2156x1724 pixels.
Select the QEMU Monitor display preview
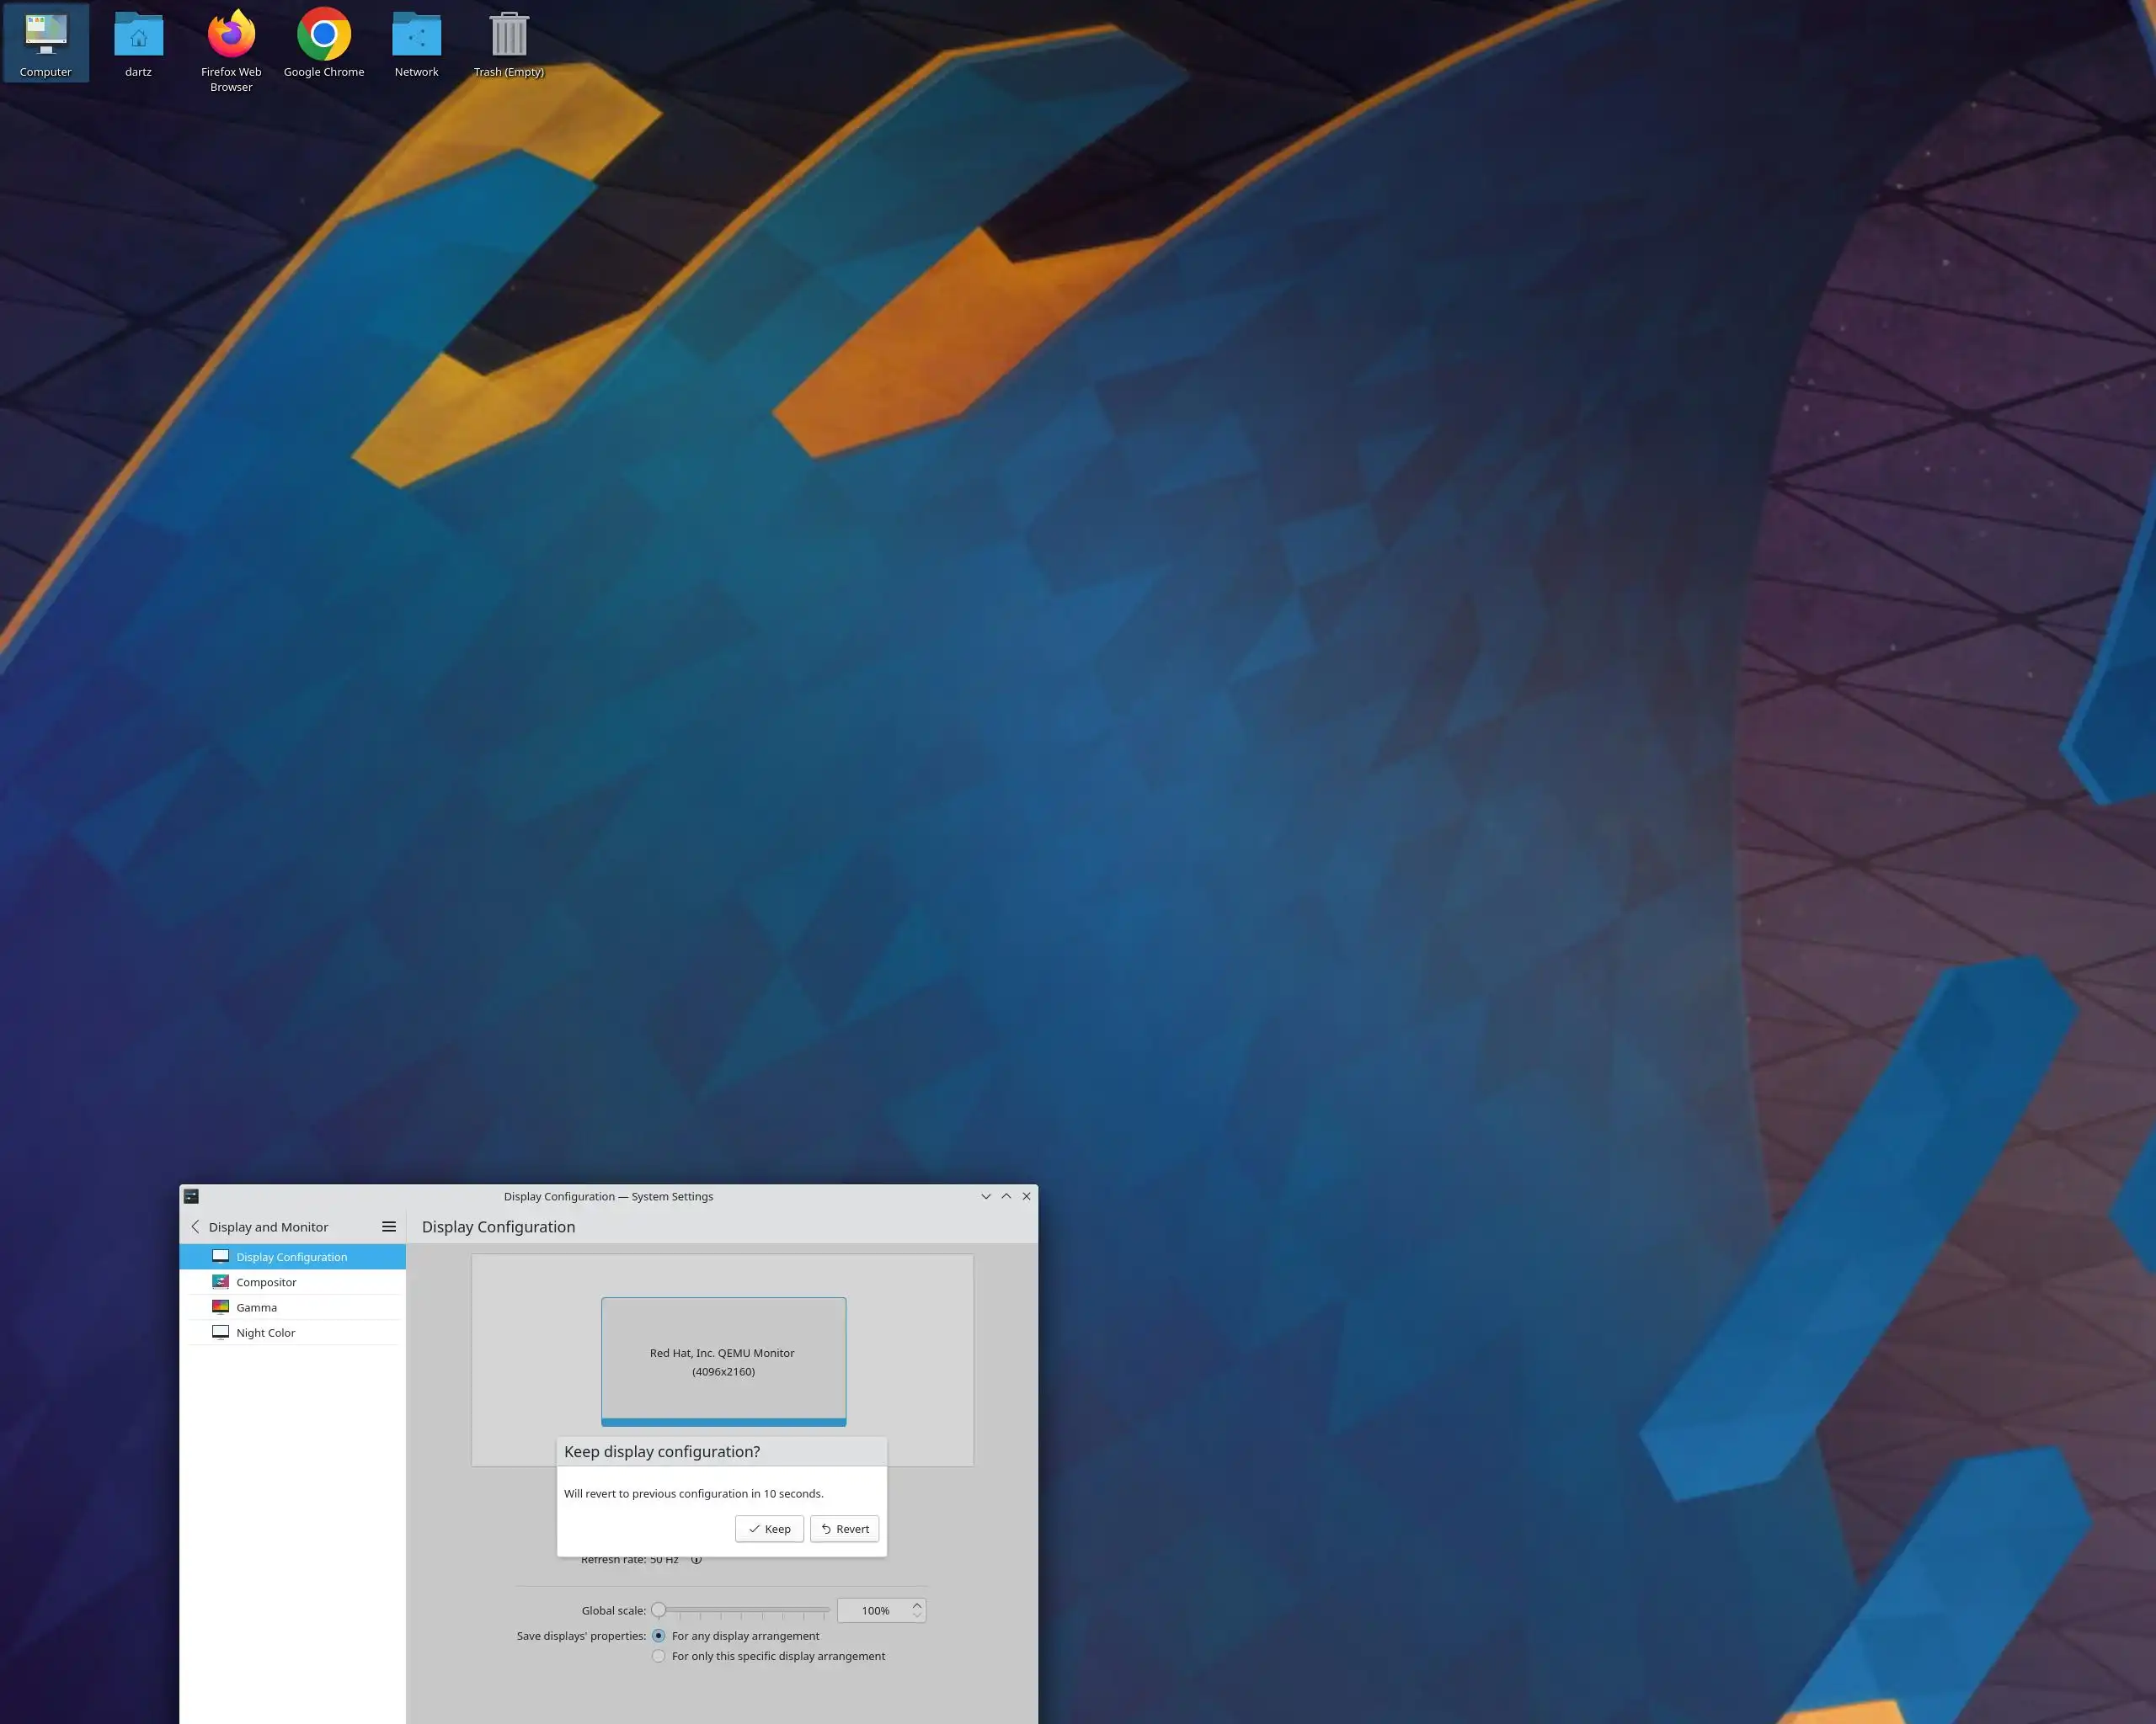[x=723, y=1360]
